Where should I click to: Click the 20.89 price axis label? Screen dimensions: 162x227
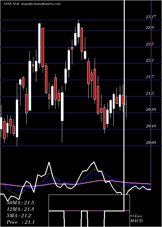151,110
